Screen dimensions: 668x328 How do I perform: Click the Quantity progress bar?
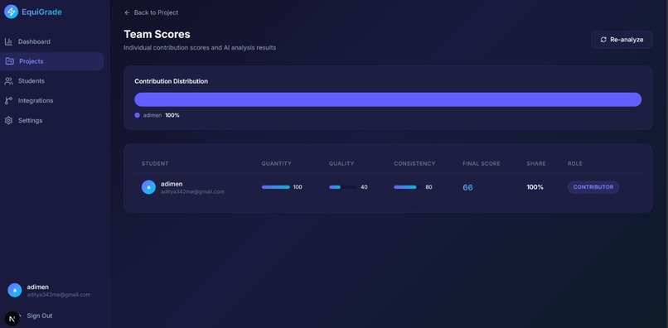[x=276, y=187]
